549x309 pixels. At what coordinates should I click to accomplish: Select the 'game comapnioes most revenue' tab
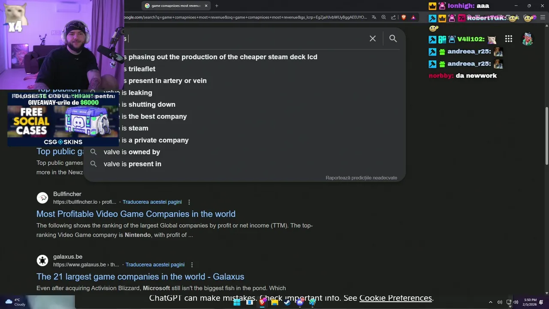pos(176,6)
